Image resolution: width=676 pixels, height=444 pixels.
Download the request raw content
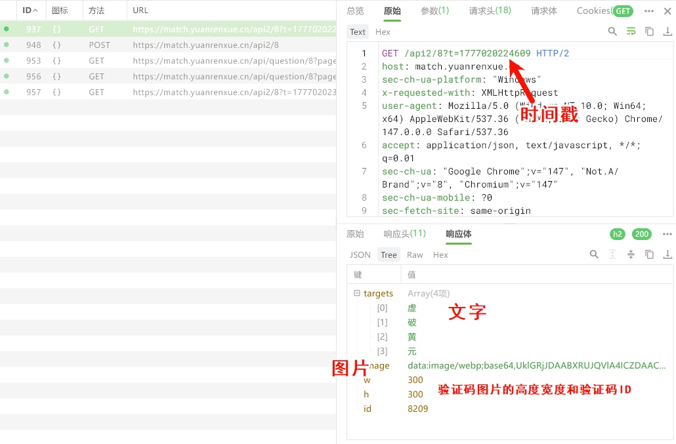667,31
